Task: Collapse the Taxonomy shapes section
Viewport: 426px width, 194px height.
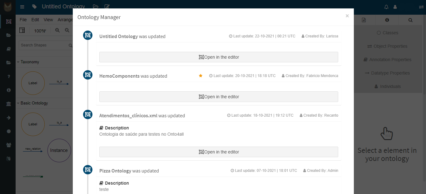Action: click(18, 62)
